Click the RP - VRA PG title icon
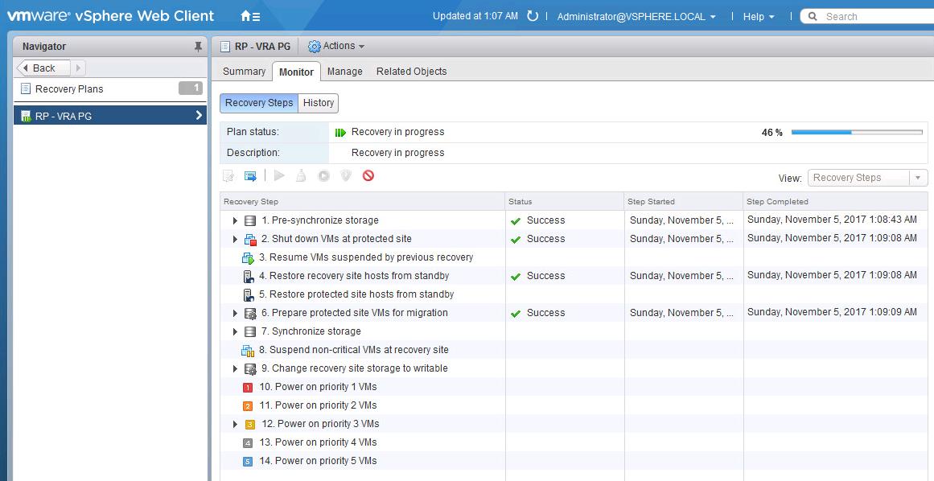The height and width of the screenshot is (481, 934). pyautogui.click(x=224, y=47)
